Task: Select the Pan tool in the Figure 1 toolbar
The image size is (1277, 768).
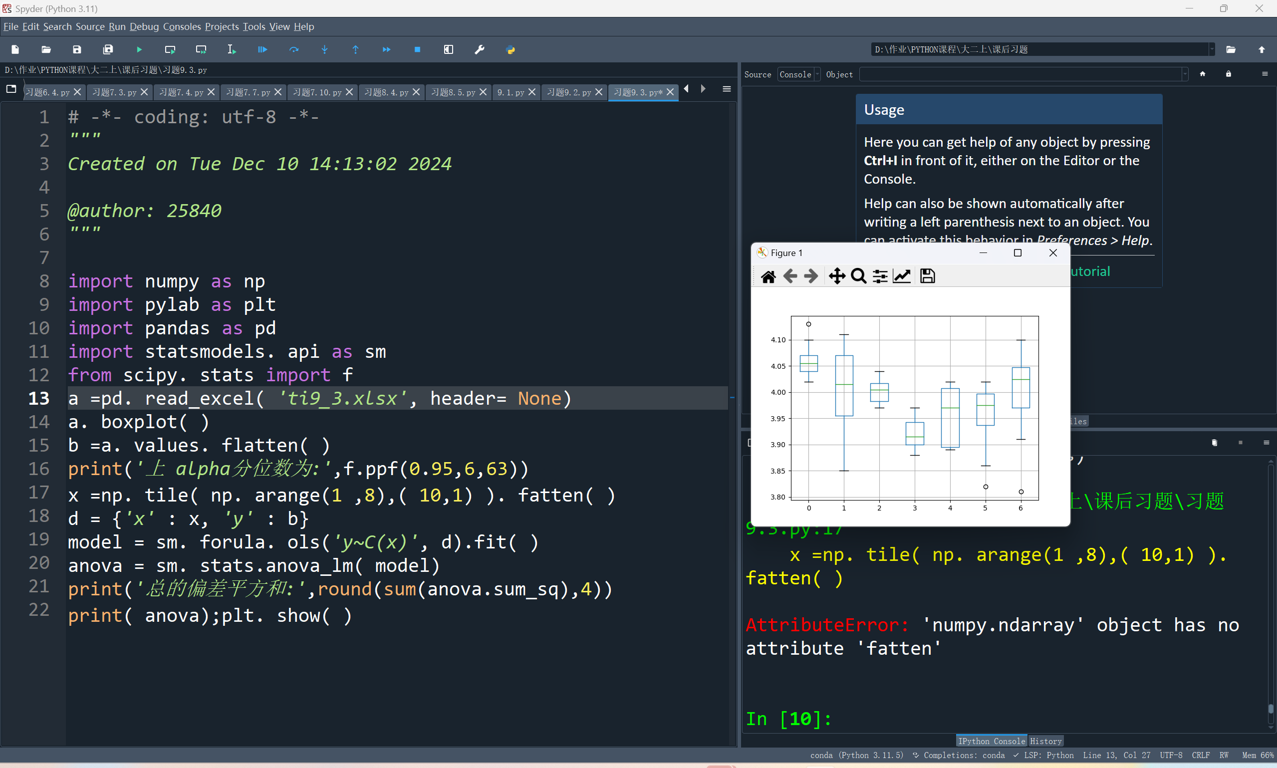Action: (837, 276)
